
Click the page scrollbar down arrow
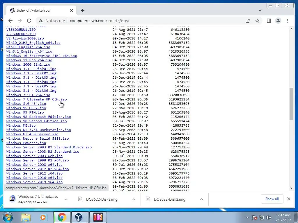click(291, 188)
